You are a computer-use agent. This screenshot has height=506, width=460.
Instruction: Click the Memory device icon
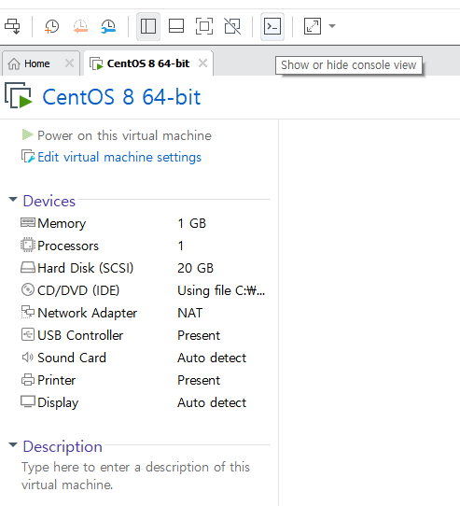[x=28, y=223]
